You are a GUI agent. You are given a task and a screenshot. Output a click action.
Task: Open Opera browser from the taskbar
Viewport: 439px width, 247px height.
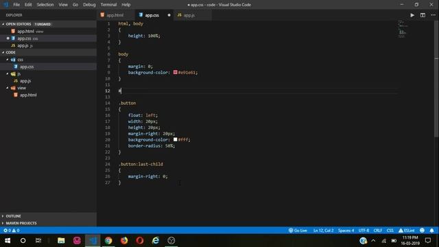(x=140, y=241)
